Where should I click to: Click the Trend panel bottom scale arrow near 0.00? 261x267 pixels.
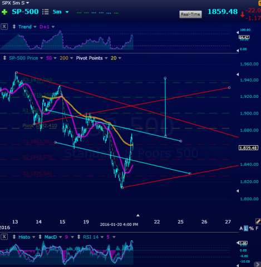238,50
